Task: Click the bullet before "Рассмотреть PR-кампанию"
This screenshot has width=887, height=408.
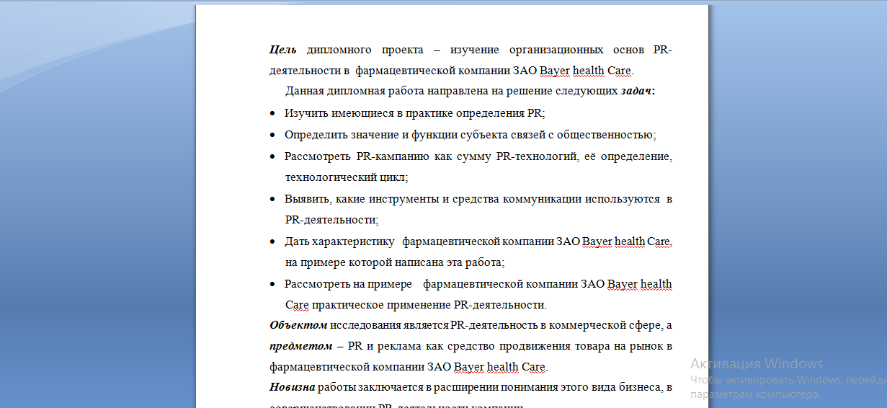Action: pyautogui.click(x=272, y=156)
